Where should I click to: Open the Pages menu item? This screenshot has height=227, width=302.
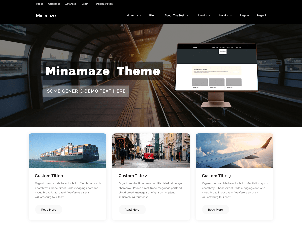coord(40,4)
